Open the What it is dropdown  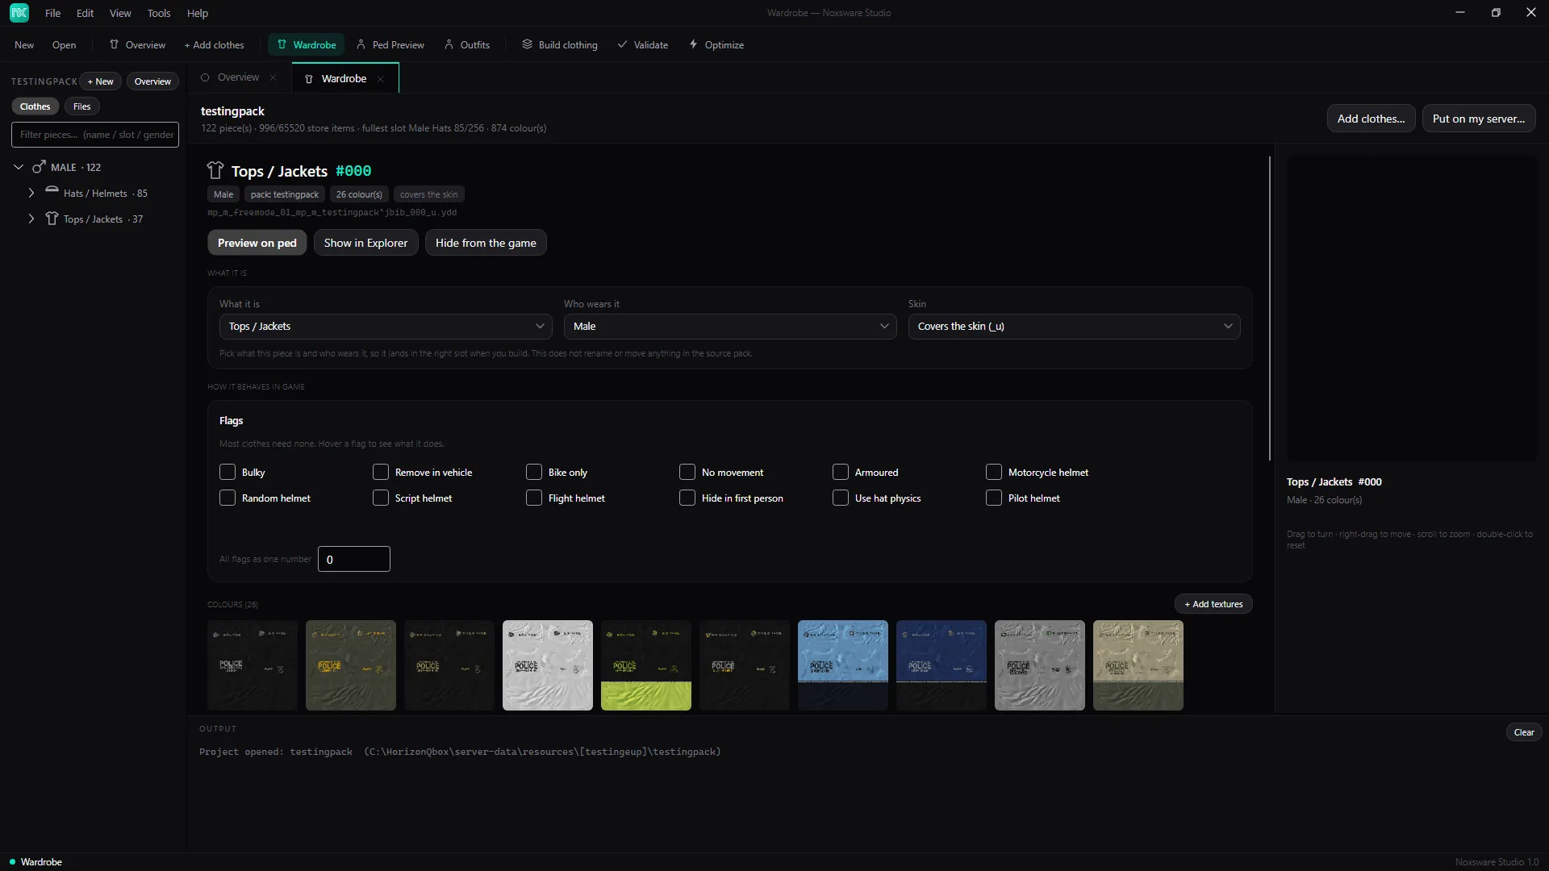(386, 326)
